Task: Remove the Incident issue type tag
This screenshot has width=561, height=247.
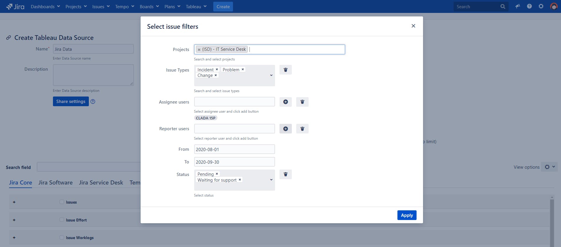Action: tap(217, 70)
